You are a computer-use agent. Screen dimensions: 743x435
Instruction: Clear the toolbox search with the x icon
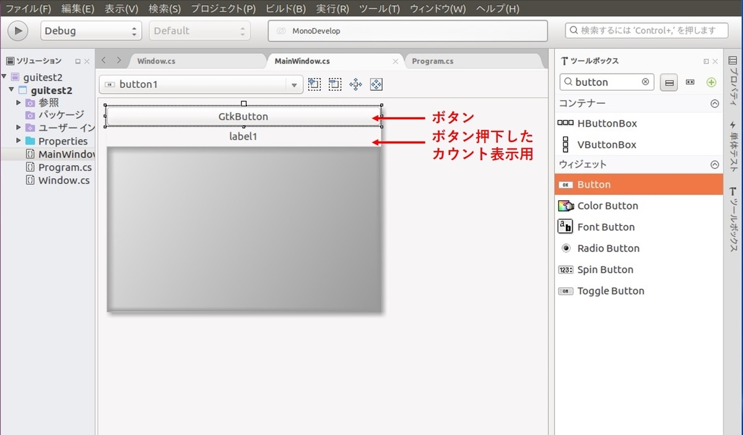(645, 82)
